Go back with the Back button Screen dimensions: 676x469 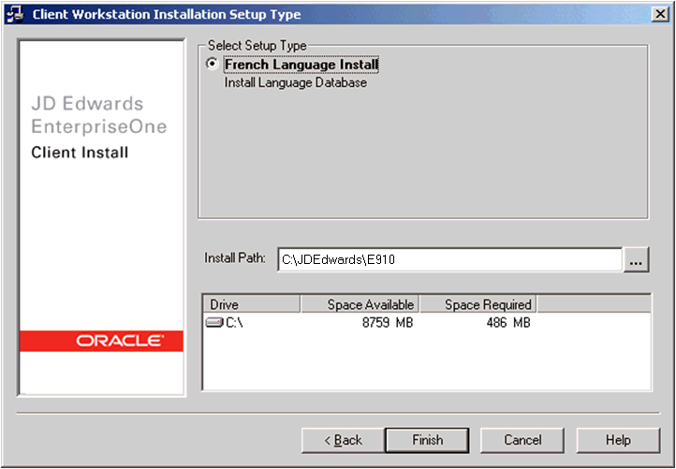coord(343,440)
